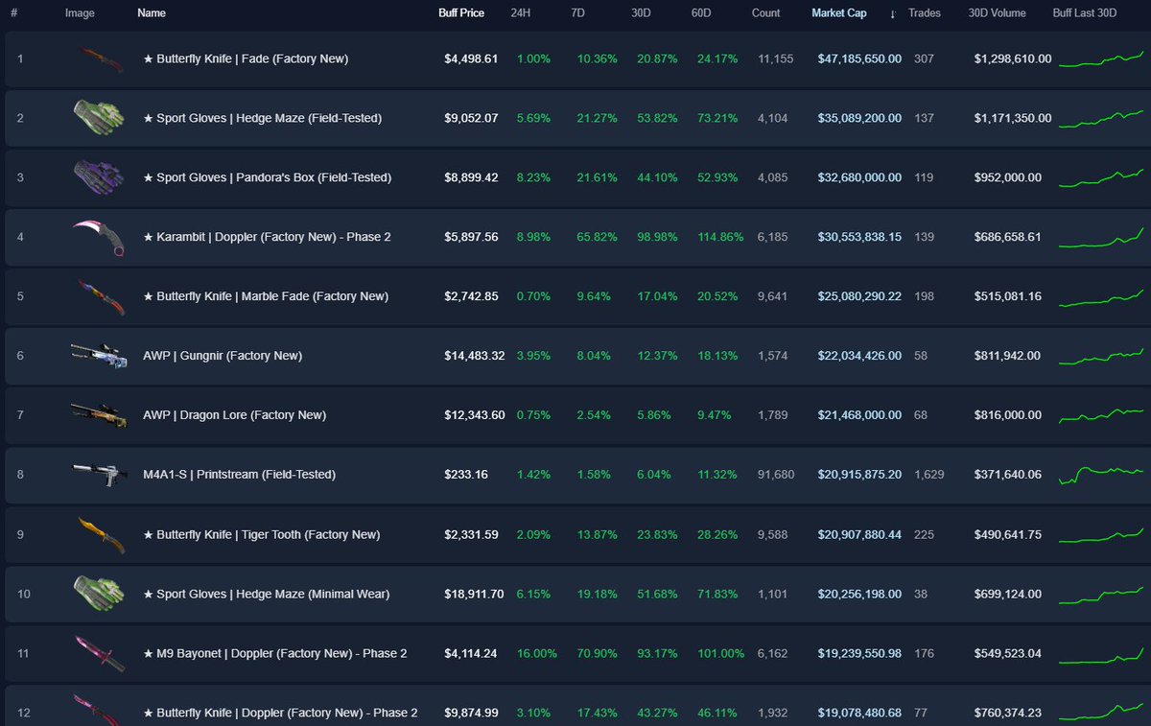Click 60D change 9.47%

715,415
